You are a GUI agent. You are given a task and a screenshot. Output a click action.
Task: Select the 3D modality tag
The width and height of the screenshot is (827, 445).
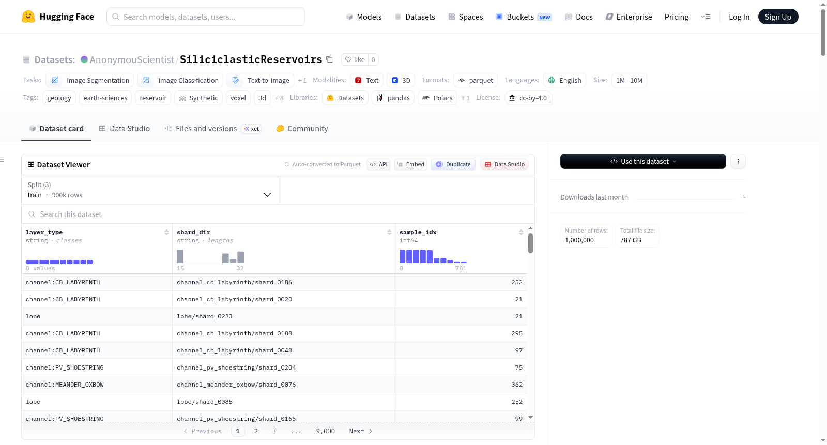401,80
